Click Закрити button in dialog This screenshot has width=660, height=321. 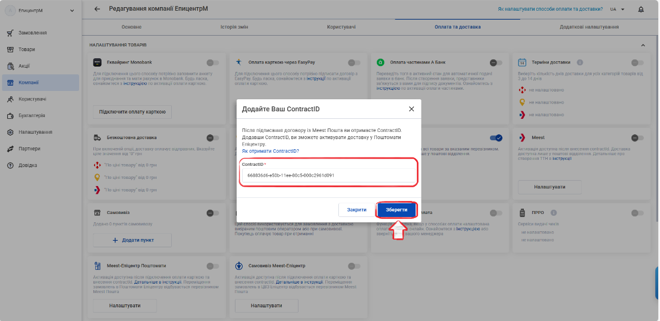[357, 210]
